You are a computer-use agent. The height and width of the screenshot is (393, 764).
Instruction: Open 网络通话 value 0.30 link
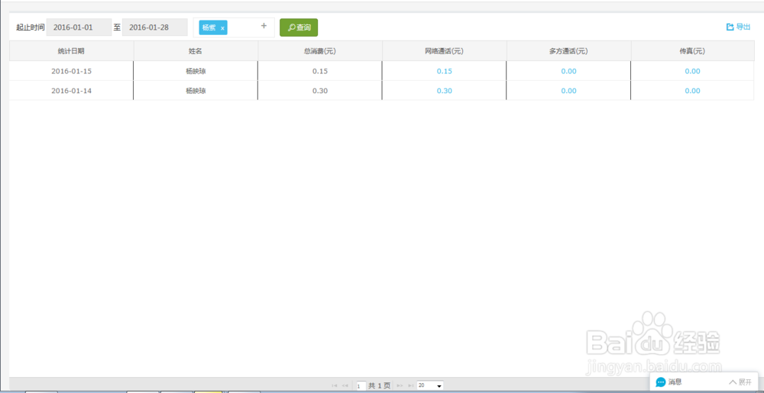tap(445, 91)
